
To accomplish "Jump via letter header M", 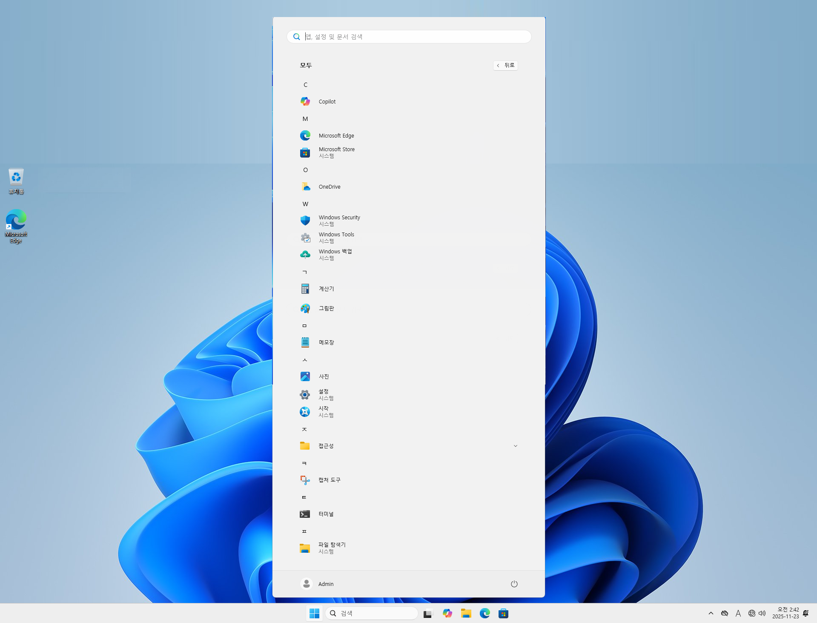I will 305,119.
